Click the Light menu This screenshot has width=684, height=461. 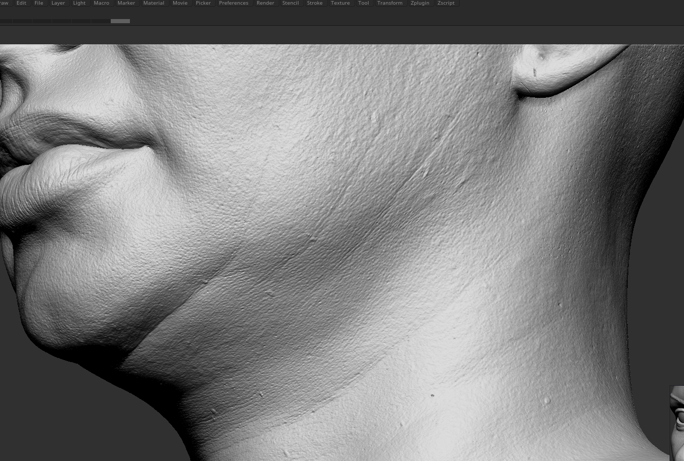pyautogui.click(x=79, y=3)
